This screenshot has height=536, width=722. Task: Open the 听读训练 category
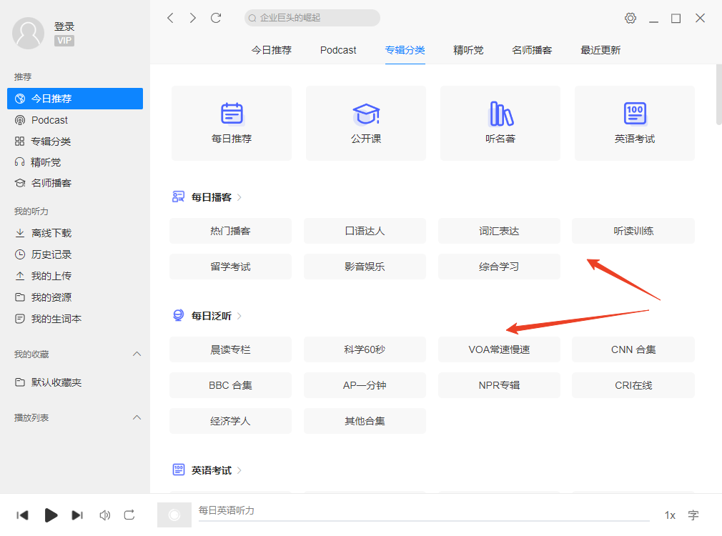pos(633,231)
